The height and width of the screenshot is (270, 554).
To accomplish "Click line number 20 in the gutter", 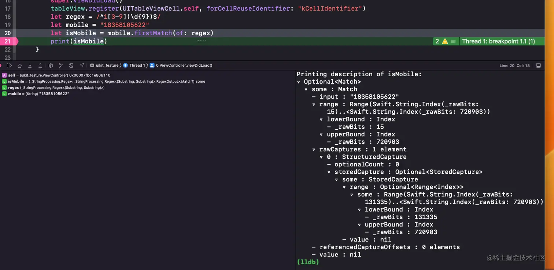I will point(8,33).
